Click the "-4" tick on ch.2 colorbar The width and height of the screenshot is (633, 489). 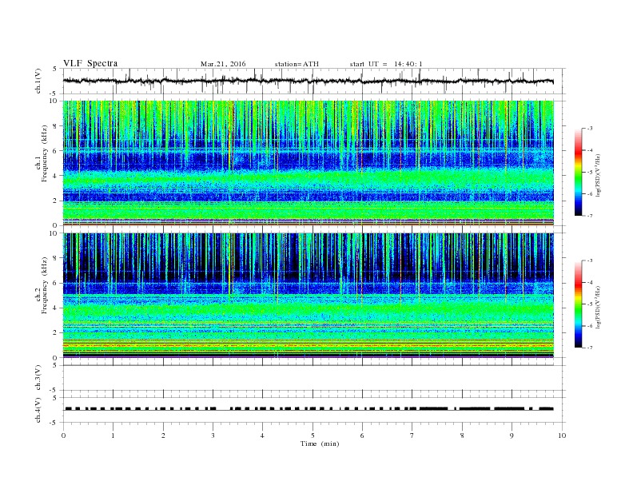[589, 282]
